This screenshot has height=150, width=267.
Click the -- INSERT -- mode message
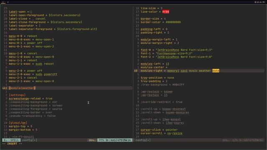[12, 144]
